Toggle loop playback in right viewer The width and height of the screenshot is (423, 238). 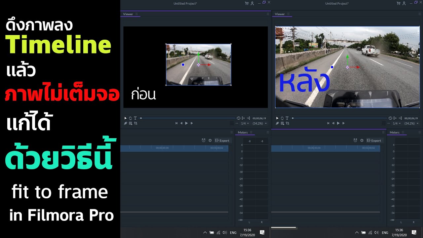[x=390, y=118]
